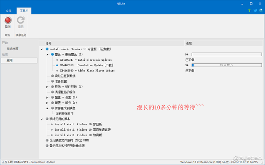Click the grey dot beside 备份日志和预设到映像来源
This screenshot has width=265, height=165.
coord(47,146)
